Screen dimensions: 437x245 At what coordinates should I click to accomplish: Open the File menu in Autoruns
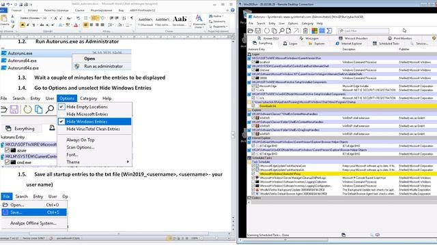[x=251, y=23]
